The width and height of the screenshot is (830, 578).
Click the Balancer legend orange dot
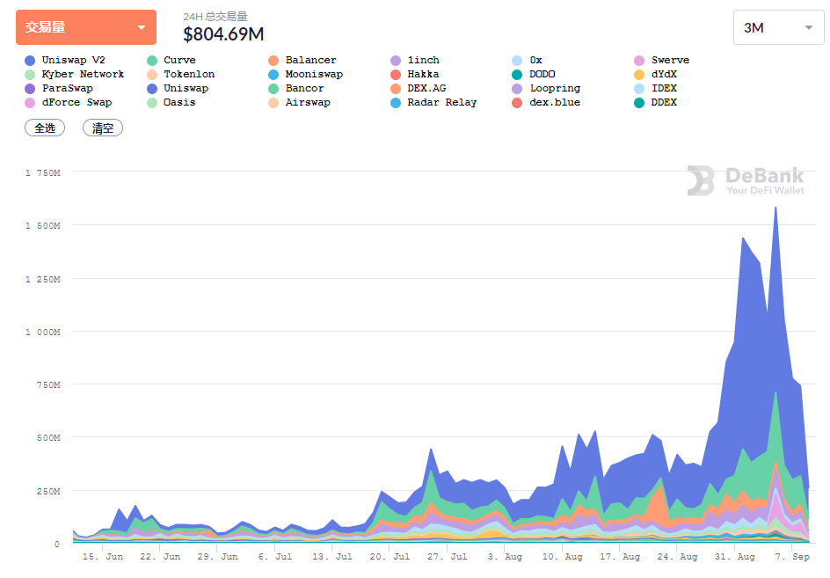click(x=273, y=61)
